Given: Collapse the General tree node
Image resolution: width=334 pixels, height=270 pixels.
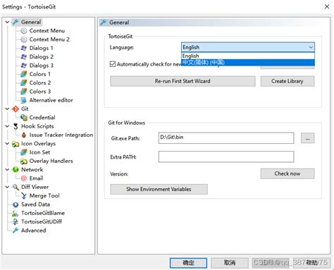Looking at the screenshot, I should (7, 22).
